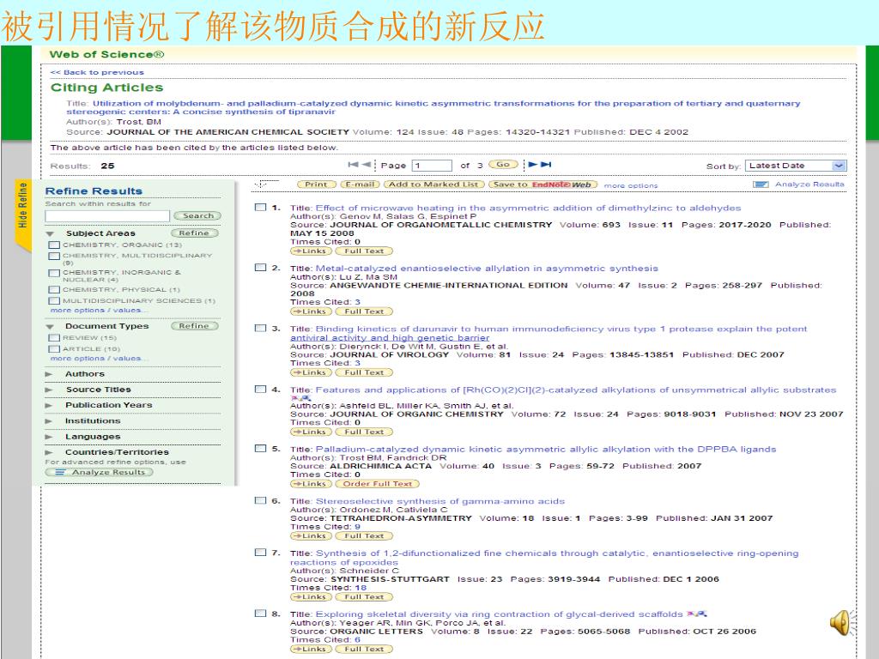Jump to last results page arrow
The width and height of the screenshot is (879, 659).
[x=547, y=165]
